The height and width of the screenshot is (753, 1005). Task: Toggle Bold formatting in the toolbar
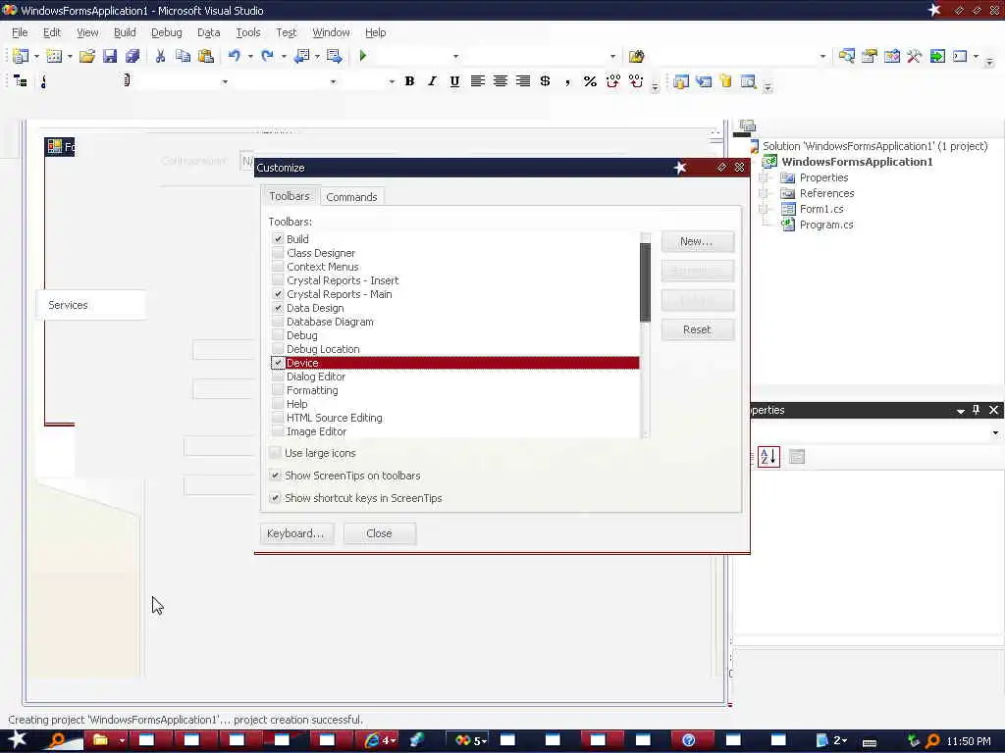pos(409,81)
